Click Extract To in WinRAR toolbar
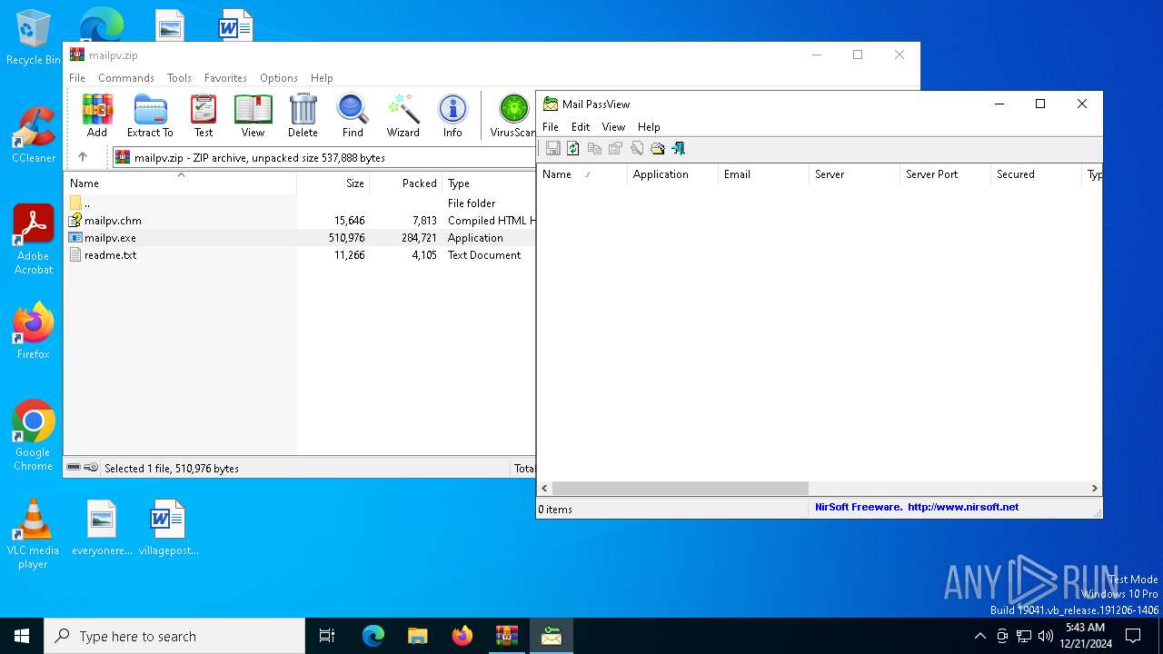This screenshot has width=1163, height=654. (150, 116)
